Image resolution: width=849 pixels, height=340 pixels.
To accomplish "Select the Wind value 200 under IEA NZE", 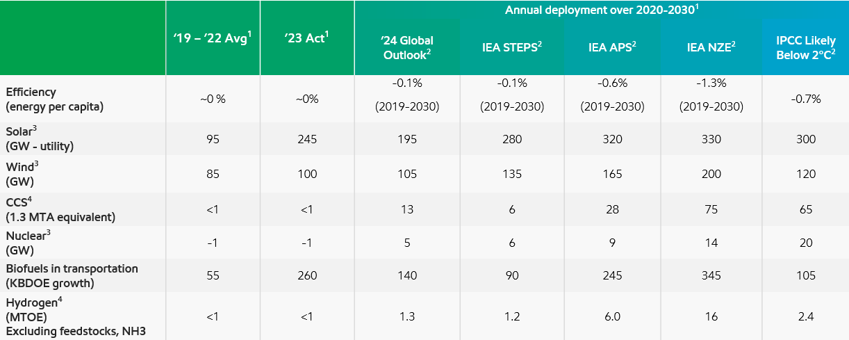I will [x=711, y=174].
